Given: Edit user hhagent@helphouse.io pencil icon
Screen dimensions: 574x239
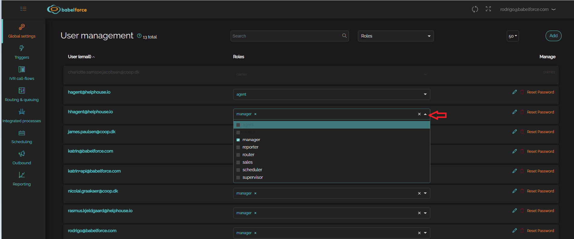Looking at the screenshot, I should pos(515,112).
